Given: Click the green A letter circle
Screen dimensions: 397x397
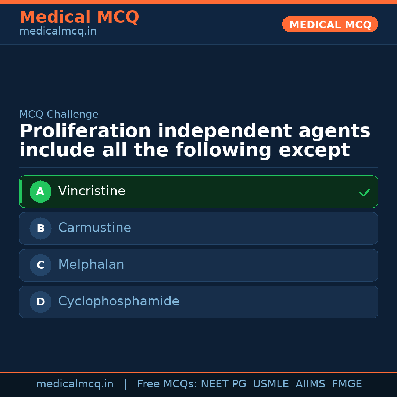Looking at the screenshot, I should [40, 192].
